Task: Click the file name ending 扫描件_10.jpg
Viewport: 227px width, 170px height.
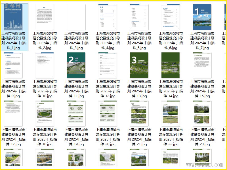Action: [x=45, y=89]
